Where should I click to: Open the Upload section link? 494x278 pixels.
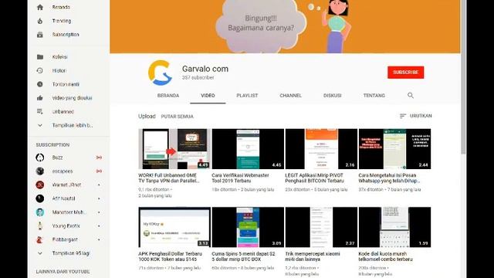(x=147, y=117)
